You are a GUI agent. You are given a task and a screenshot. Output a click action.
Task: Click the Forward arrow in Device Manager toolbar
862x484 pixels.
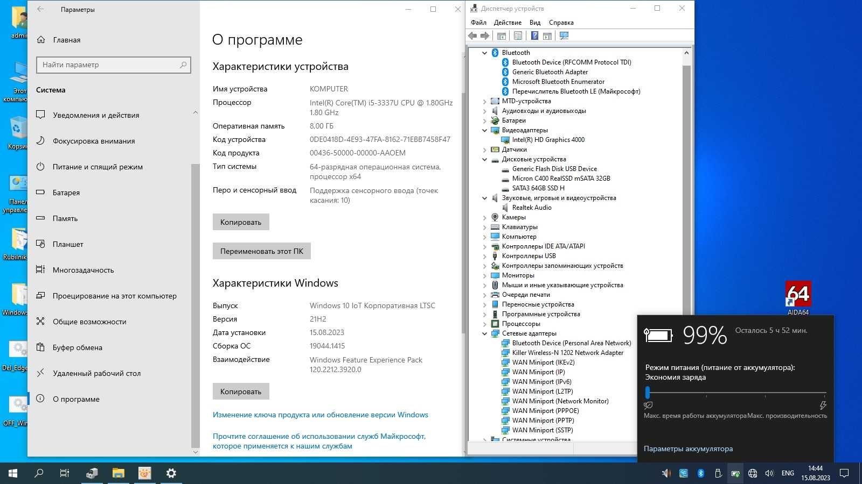pos(485,36)
